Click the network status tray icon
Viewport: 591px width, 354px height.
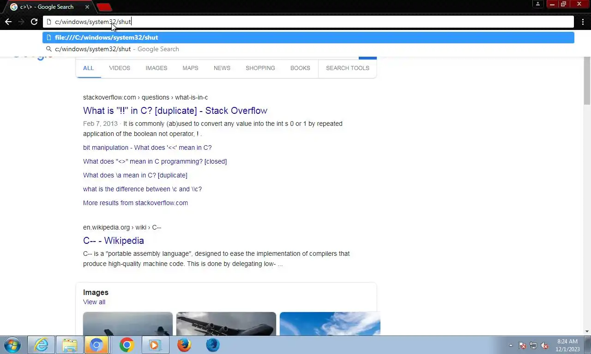[x=533, y=345]
